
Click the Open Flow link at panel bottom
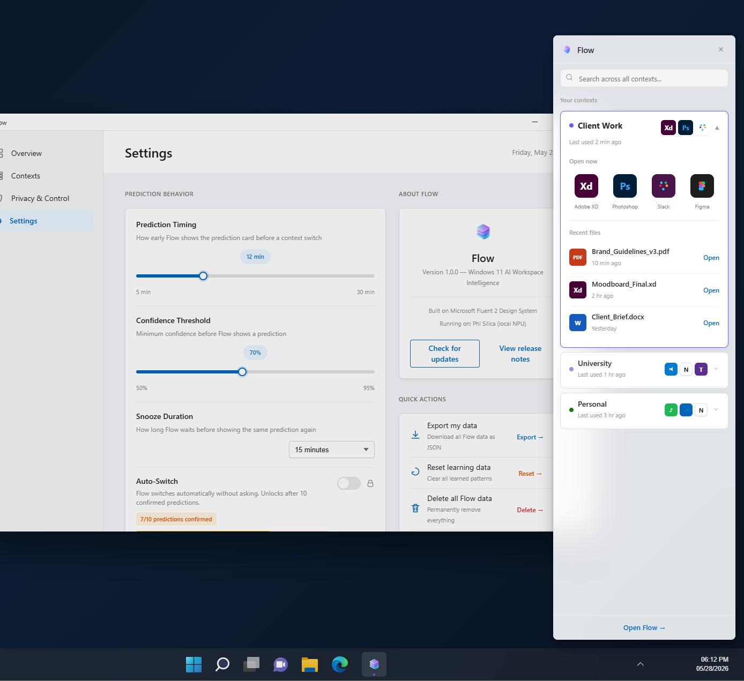(x=644, y=628)
